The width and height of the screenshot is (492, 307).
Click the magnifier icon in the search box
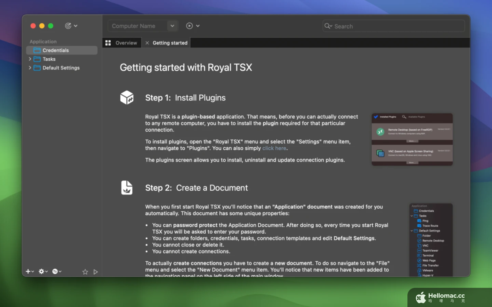(328, 26)
